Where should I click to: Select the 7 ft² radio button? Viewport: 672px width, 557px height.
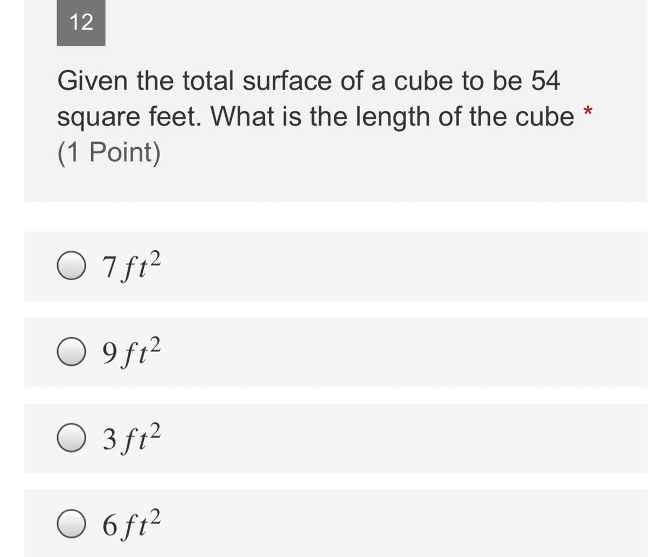(71, 266)
